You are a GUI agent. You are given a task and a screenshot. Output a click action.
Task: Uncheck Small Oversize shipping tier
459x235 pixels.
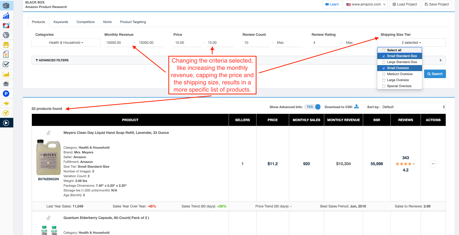(384, 68)
